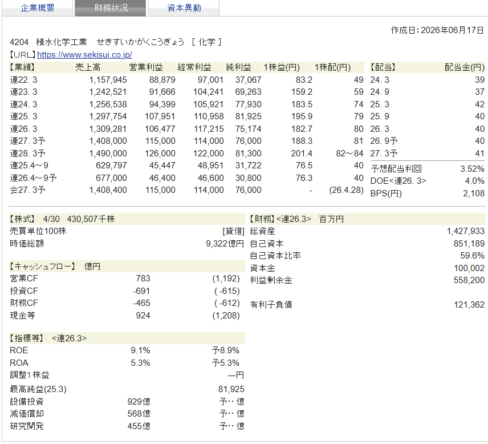This screenshot has width=488, height=444.
Task: Click 資本金 value 100,002
Action: tap(469, 268)
